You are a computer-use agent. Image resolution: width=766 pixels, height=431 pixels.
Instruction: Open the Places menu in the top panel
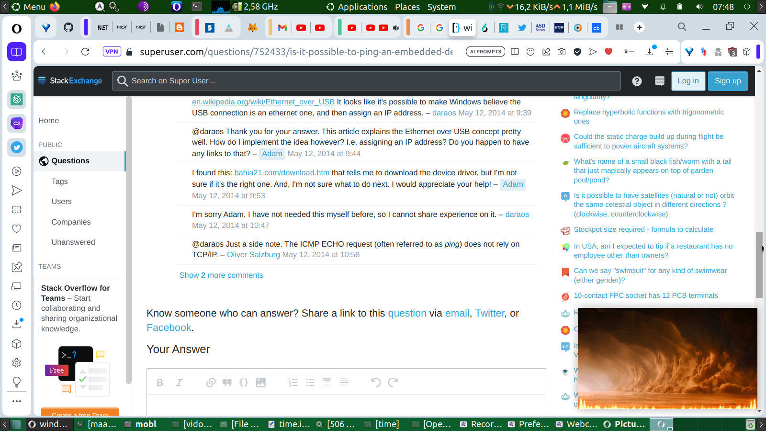pyautogui.click(x=407, y=7)
